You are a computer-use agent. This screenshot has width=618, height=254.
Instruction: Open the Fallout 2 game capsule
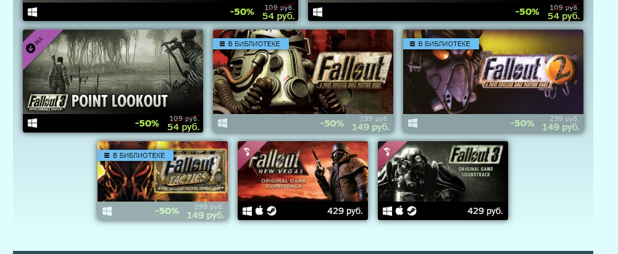coord(493,72)
